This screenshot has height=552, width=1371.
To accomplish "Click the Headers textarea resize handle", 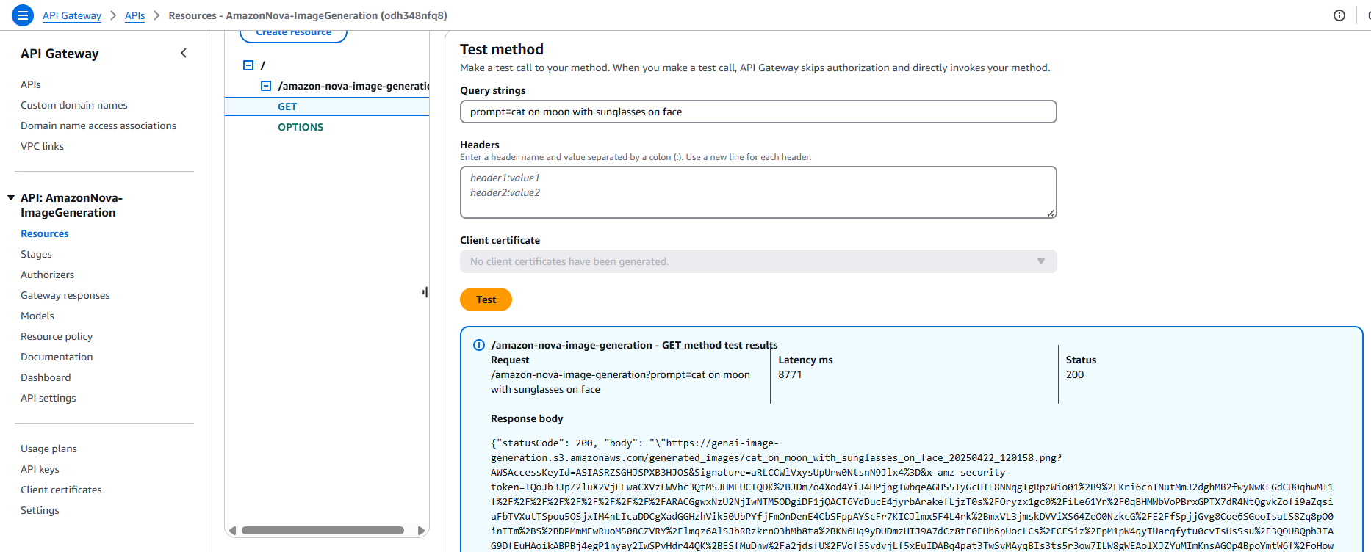I will (x=1051, y=213).
